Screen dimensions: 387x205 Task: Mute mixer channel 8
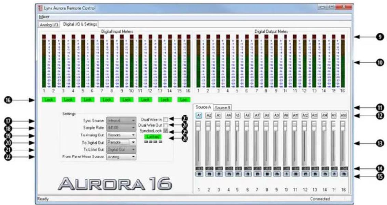coord(267,174)
